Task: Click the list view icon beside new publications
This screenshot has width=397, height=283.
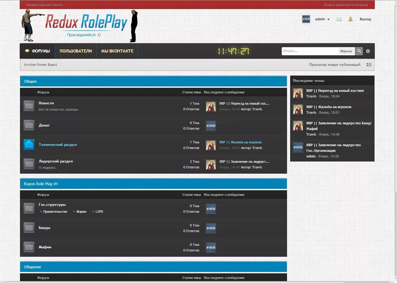Action: coord(369,65)
